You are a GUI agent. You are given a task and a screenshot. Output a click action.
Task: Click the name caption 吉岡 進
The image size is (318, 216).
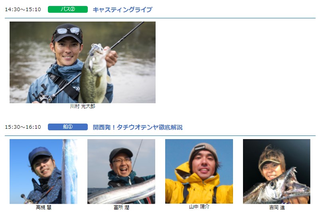pyautogui.click(x=277, y=207)
